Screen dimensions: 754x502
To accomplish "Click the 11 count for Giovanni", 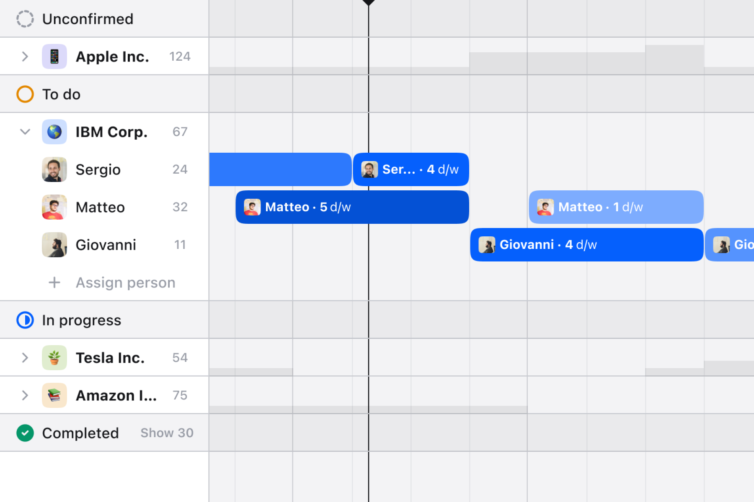I will click(x=180, y=245).
